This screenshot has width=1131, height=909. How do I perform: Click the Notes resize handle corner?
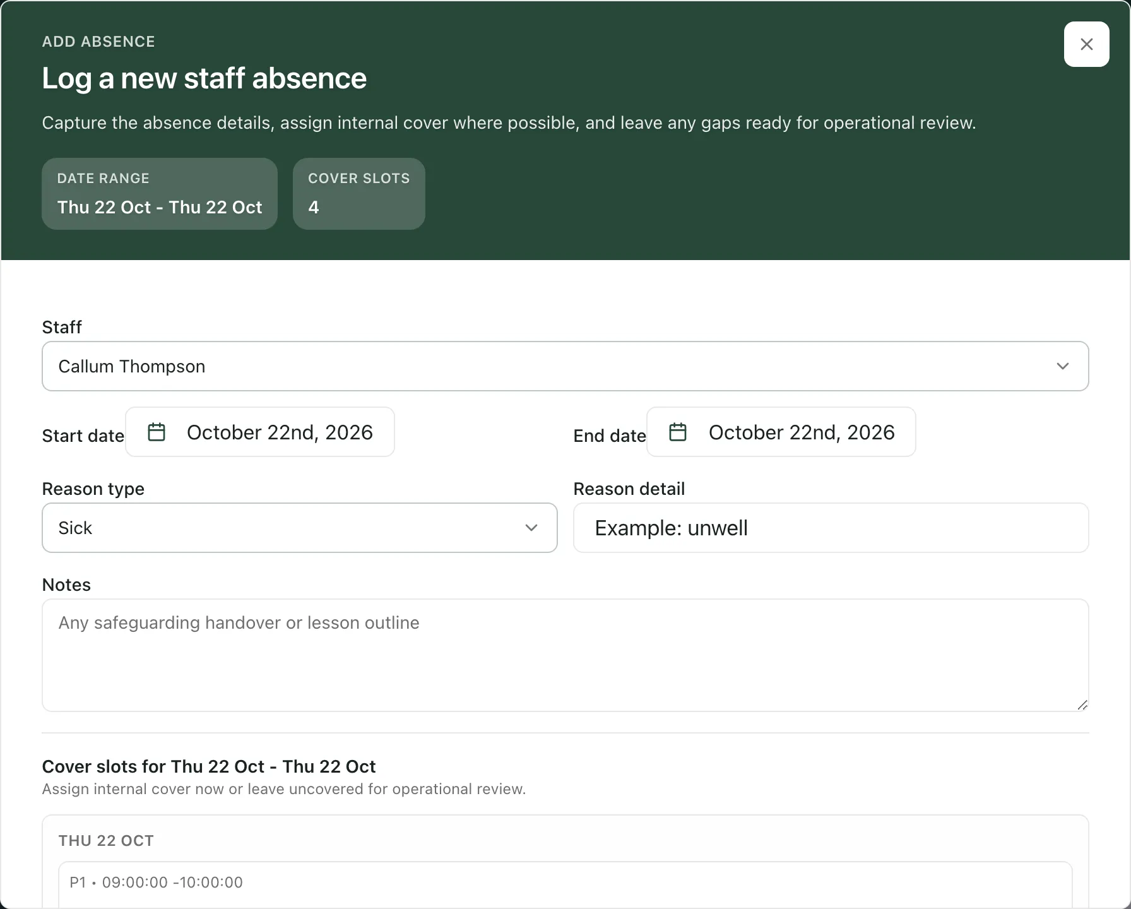pyautogui.click(x=1082, y=705)
